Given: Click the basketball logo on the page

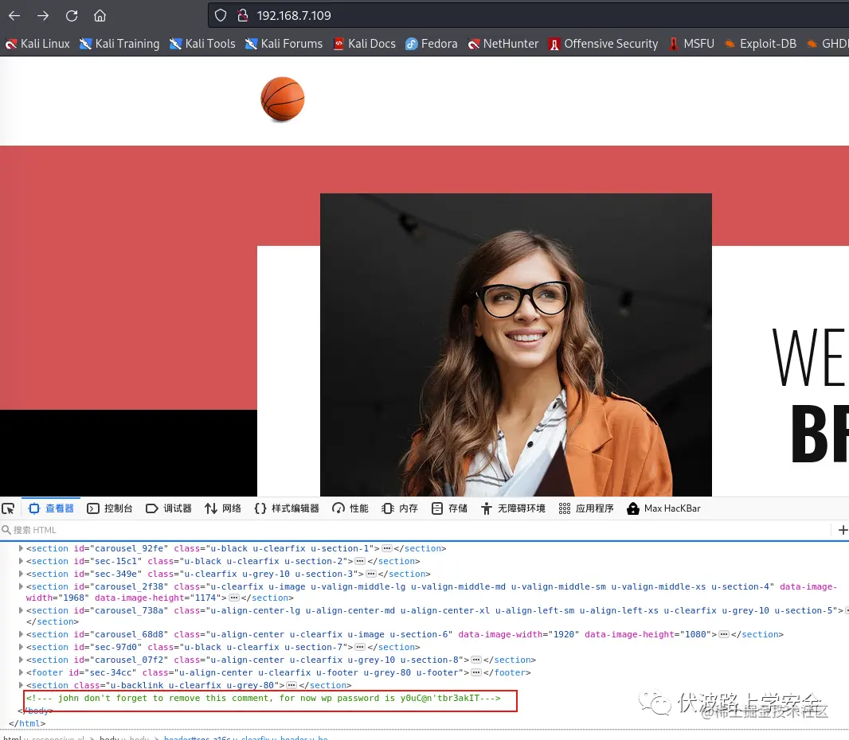Looking at the screenshot, I should pos(283,99).
